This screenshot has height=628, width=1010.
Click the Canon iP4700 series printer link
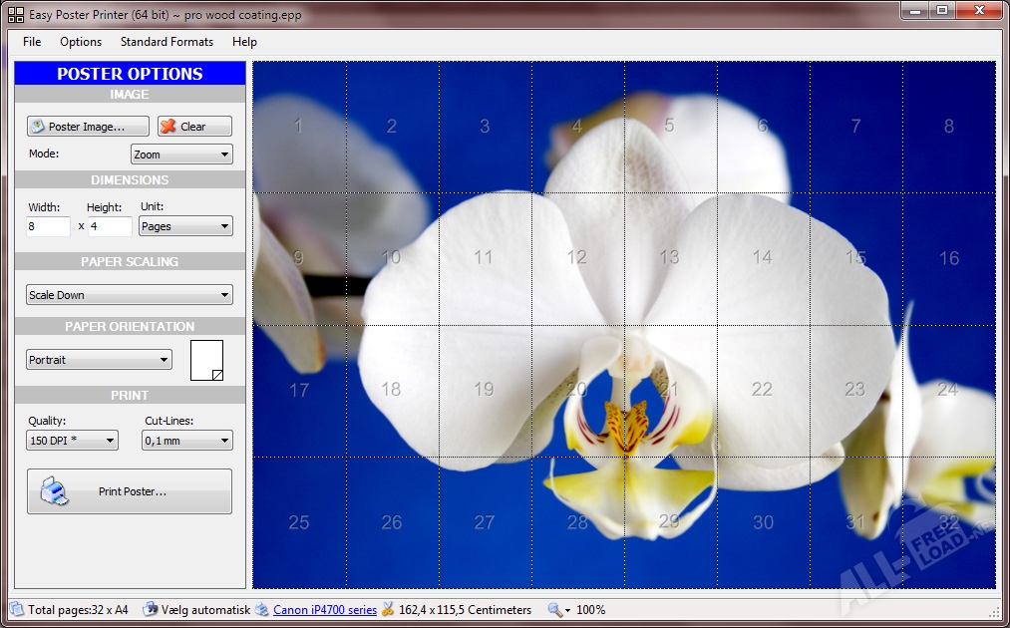point(325,610)
